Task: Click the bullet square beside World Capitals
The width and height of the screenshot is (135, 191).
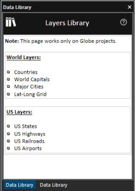Action: 8,79
